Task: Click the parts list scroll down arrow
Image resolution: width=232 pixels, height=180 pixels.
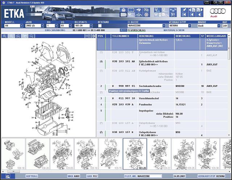Action: pos(229,135)
